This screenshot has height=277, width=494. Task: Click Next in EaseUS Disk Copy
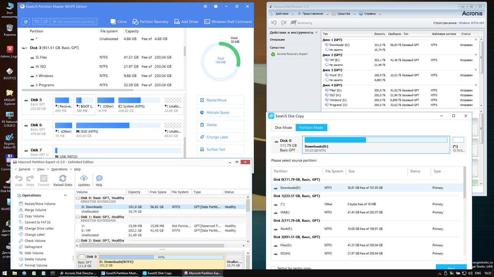(451, 268)
